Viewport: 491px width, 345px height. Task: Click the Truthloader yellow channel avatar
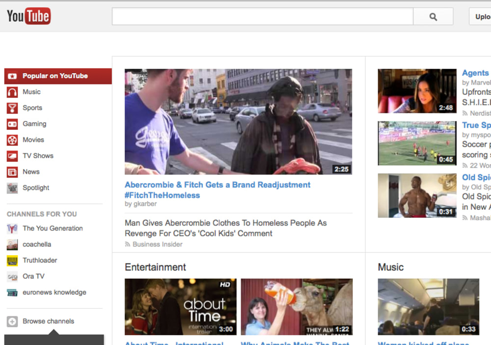point(12,260)
